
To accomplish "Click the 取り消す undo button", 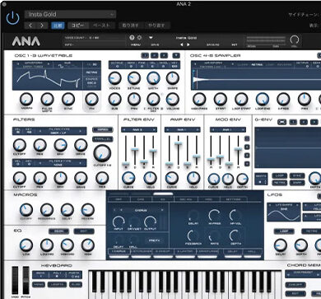I will click(131, 26).
